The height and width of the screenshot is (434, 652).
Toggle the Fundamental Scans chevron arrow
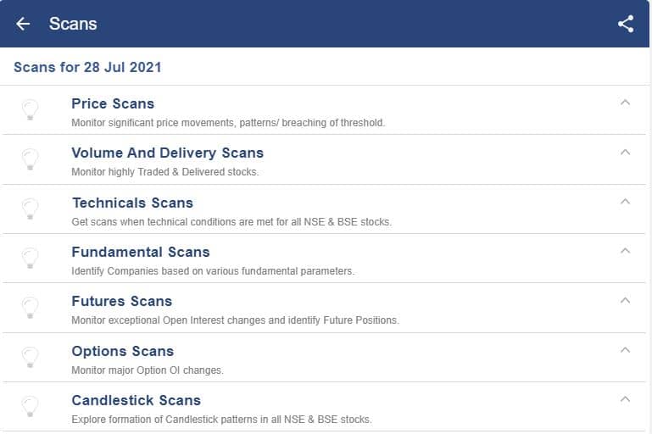coord(625,251)
